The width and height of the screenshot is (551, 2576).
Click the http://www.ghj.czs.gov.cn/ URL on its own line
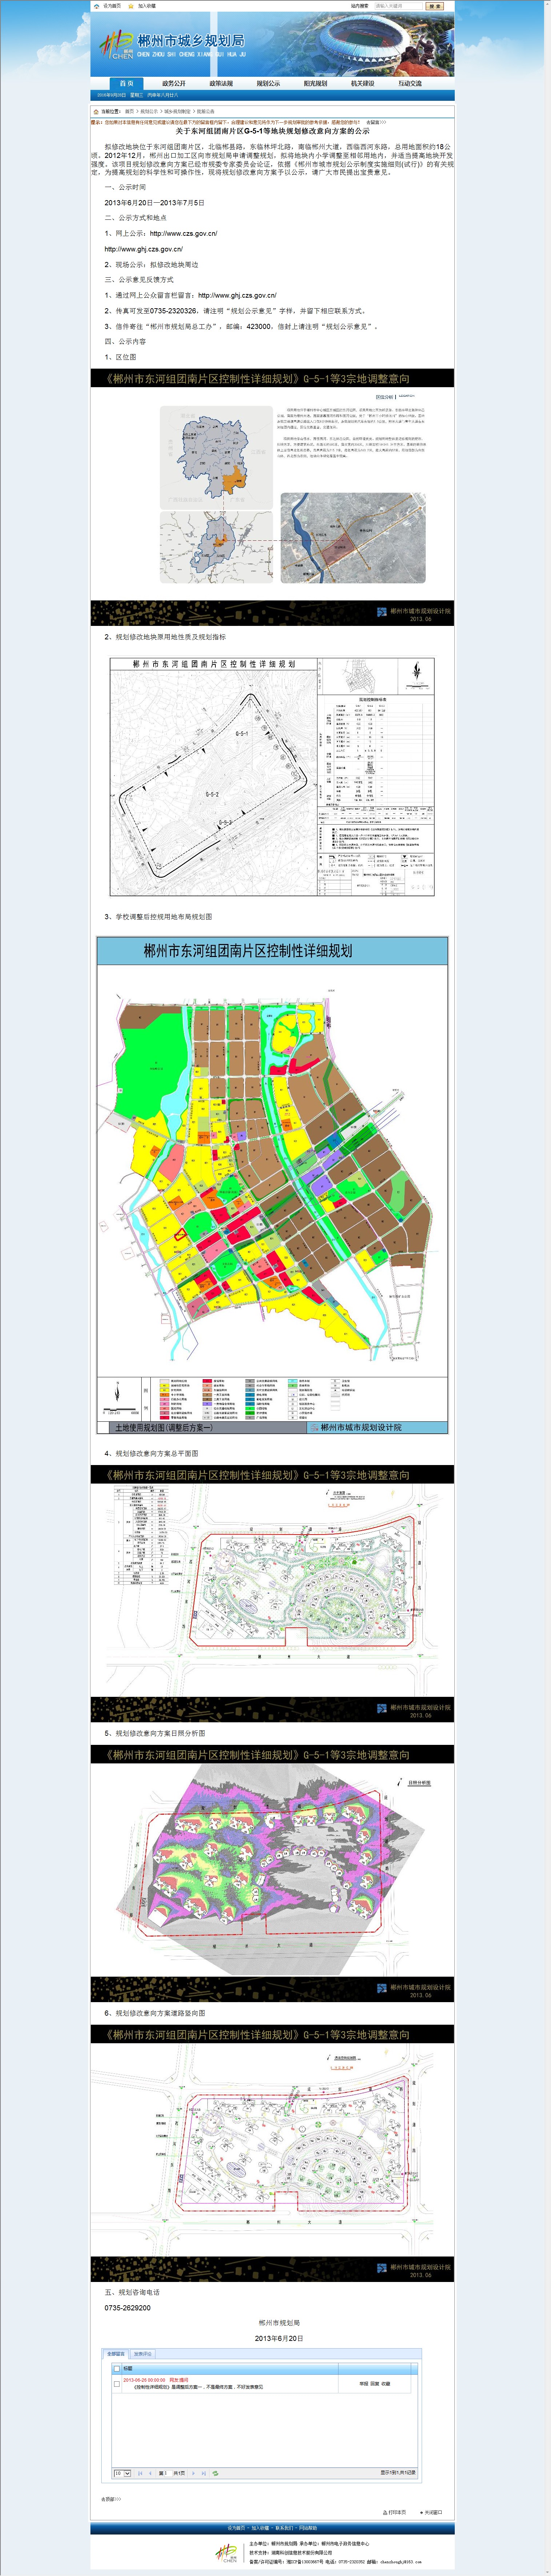click(x=144, y=249)
